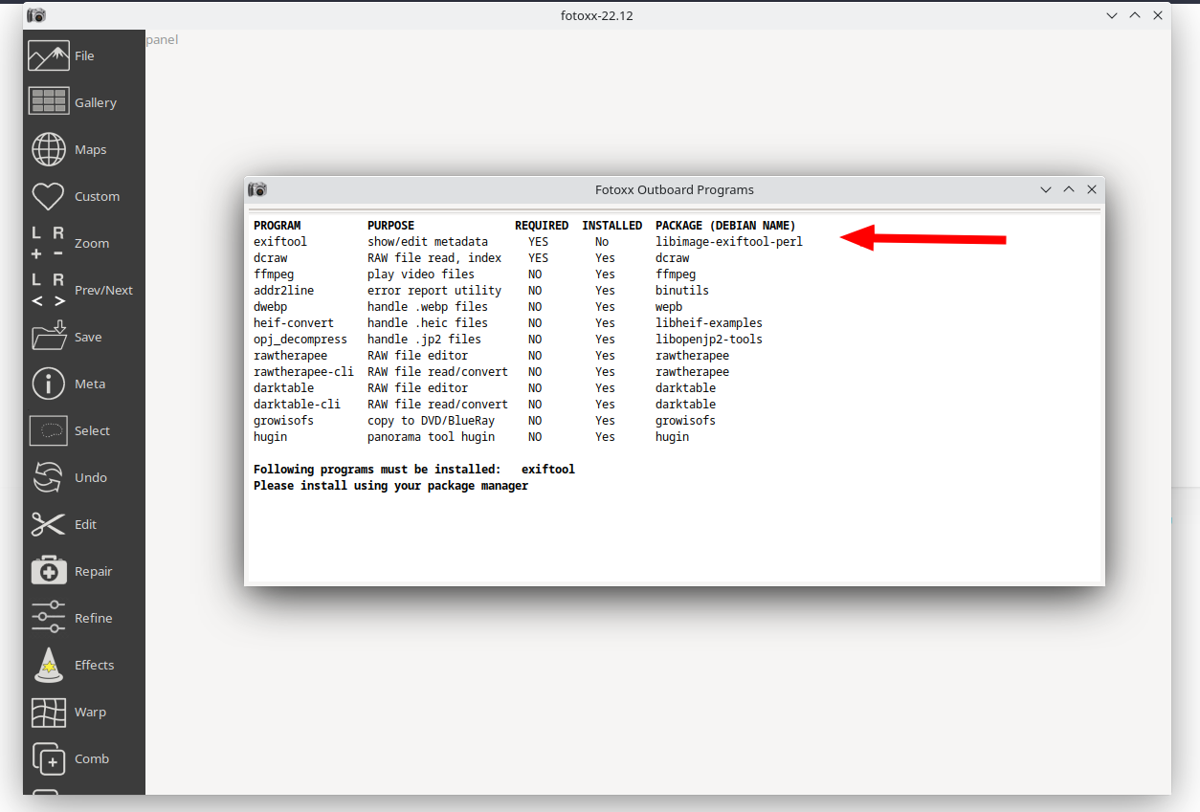This screenshot has height=812, width=1200.
Task: Click the Edit label in sidebar
Action: point(86,524)
